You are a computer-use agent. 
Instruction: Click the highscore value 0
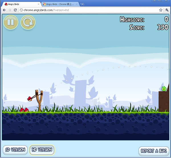[166, 19]
